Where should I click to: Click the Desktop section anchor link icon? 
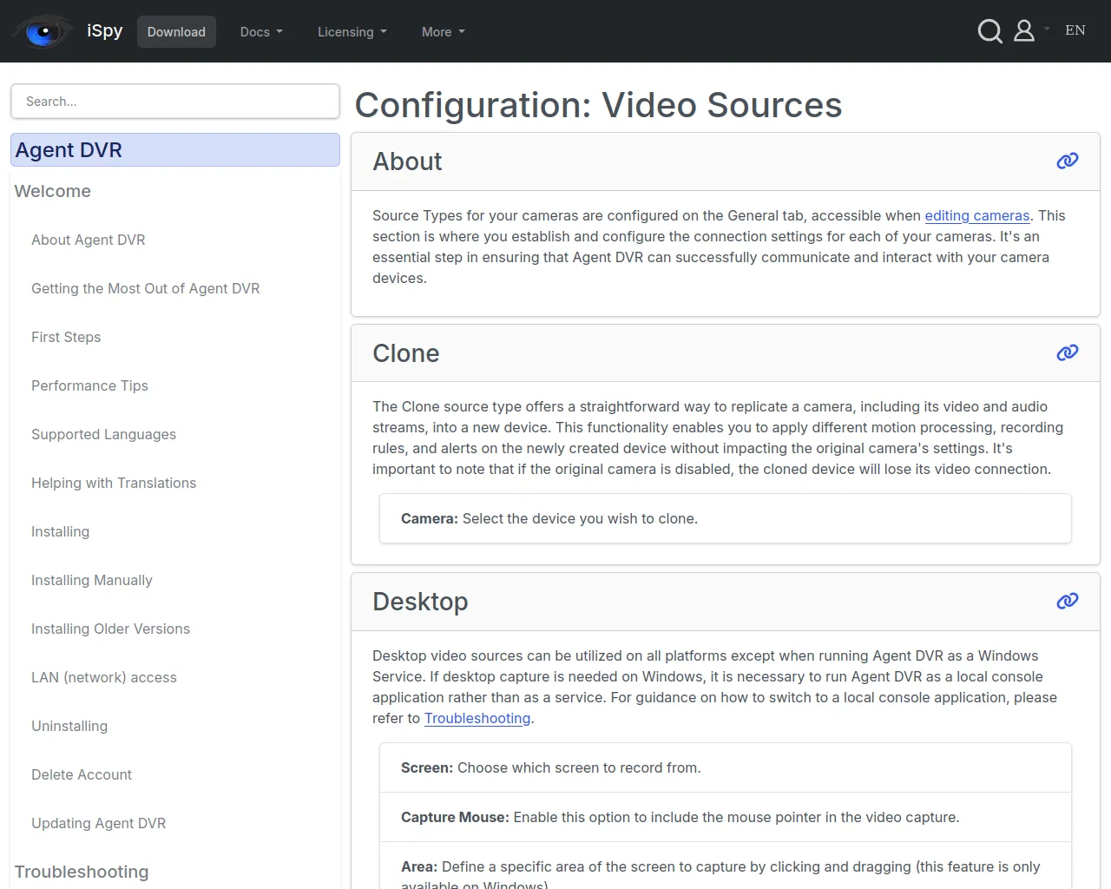coord(1067,601)
